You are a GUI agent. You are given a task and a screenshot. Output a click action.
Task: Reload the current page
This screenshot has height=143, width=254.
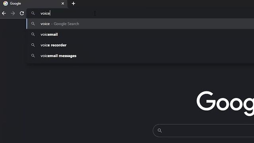[x=22, y=13]
